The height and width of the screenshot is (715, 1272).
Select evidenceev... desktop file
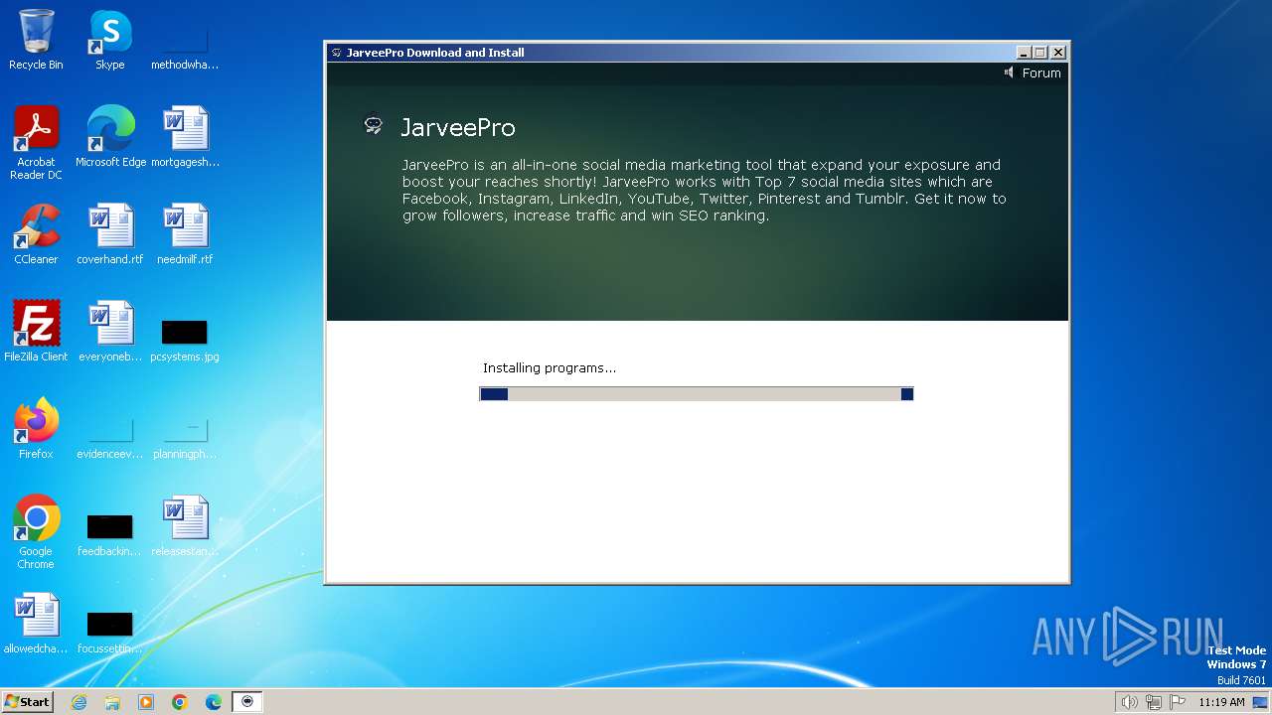tap(110, 437)
